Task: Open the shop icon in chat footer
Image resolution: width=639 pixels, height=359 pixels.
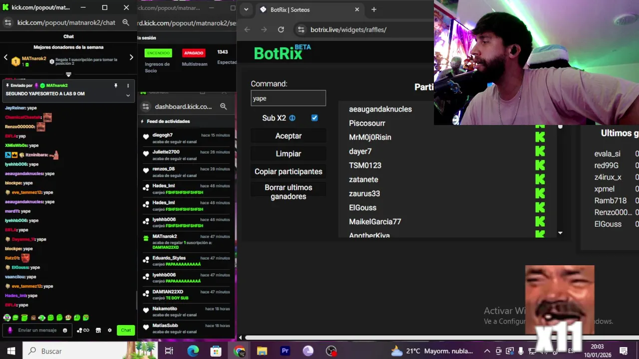Action: coord(98,330)
